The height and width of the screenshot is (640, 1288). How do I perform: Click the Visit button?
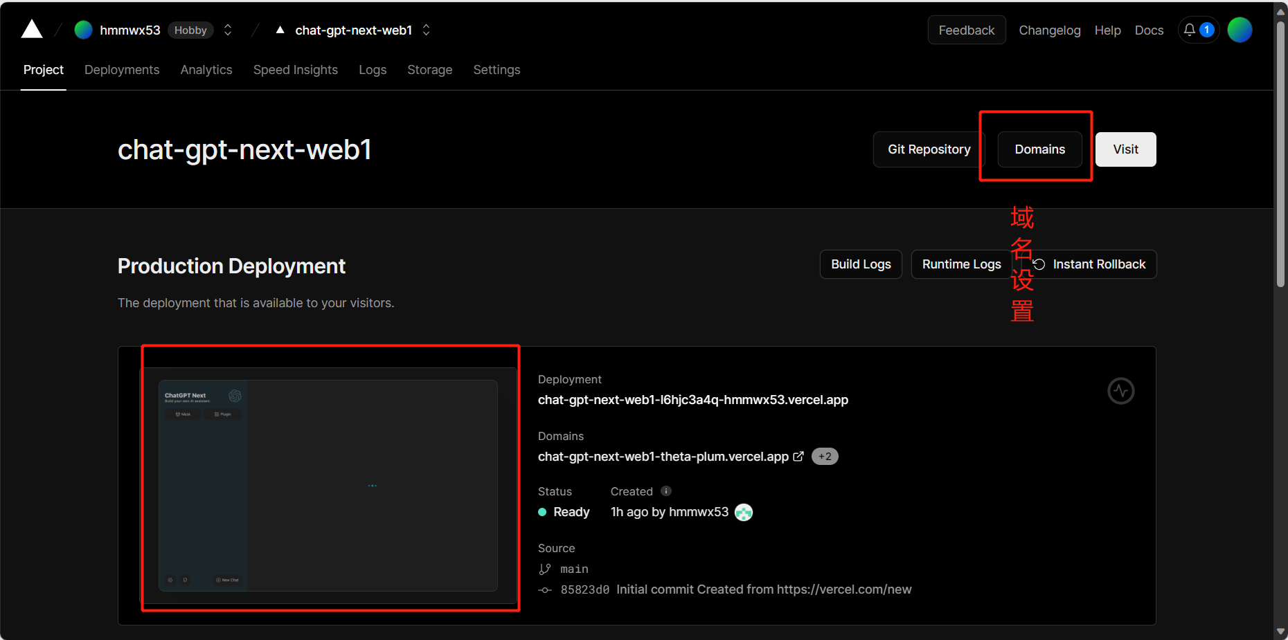coord(1126,149)
